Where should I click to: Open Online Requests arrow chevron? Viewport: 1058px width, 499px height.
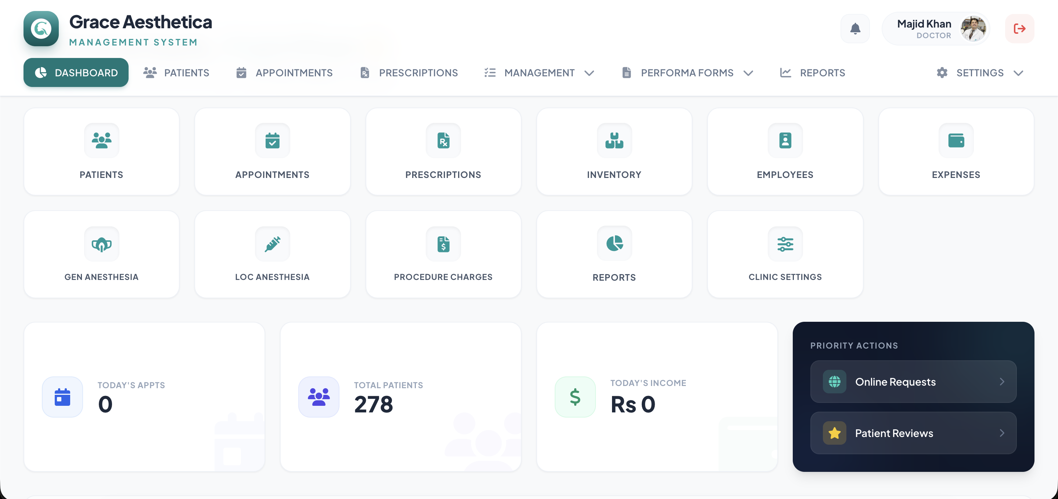1002,382
